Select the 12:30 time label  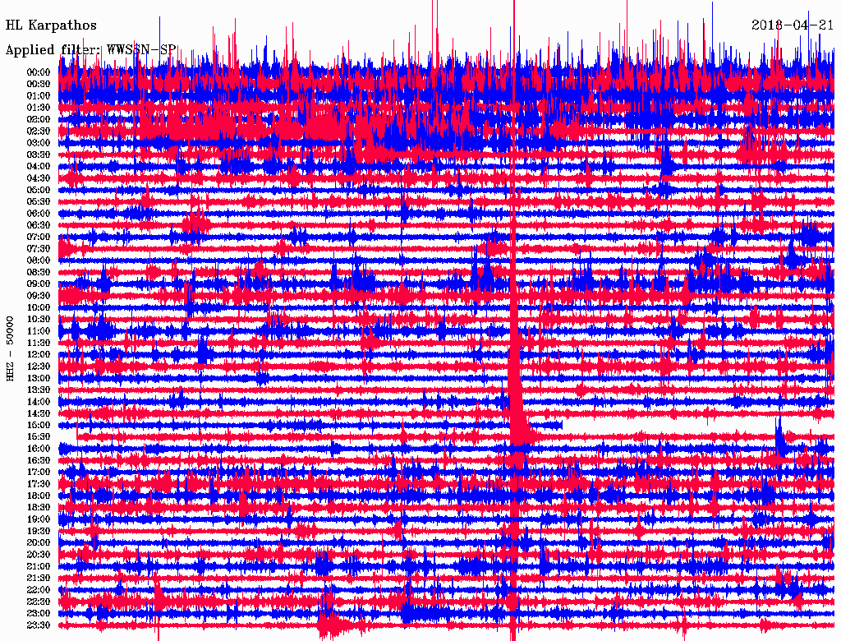click(x=38, y=367)
